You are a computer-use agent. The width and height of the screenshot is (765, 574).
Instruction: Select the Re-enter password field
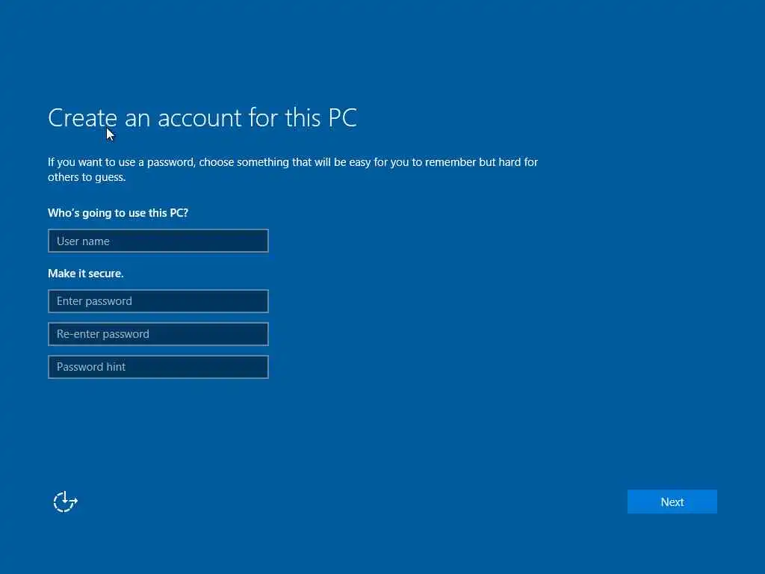158,334
